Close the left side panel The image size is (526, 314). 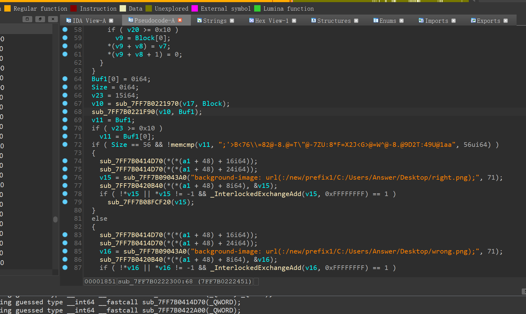point(53,19)
